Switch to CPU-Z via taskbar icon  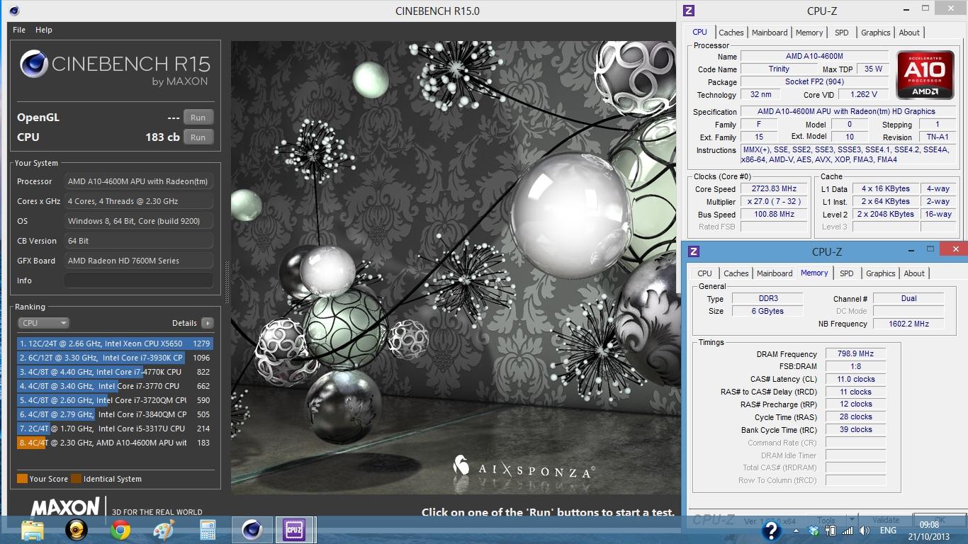(293, 530)
